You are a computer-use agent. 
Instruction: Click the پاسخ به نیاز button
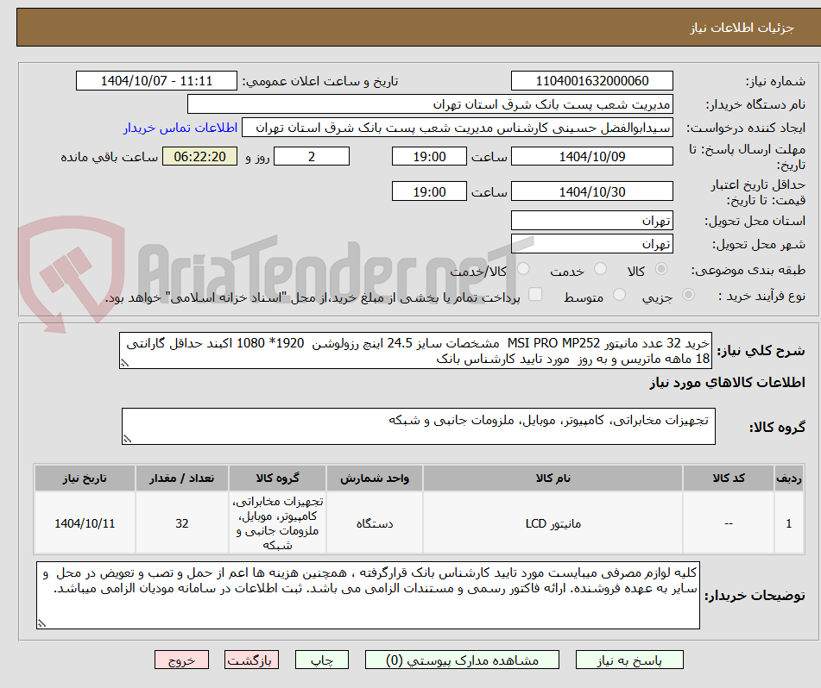(629, 660)
